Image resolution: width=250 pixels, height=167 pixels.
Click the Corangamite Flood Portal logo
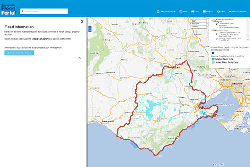[x=8, y=10]
